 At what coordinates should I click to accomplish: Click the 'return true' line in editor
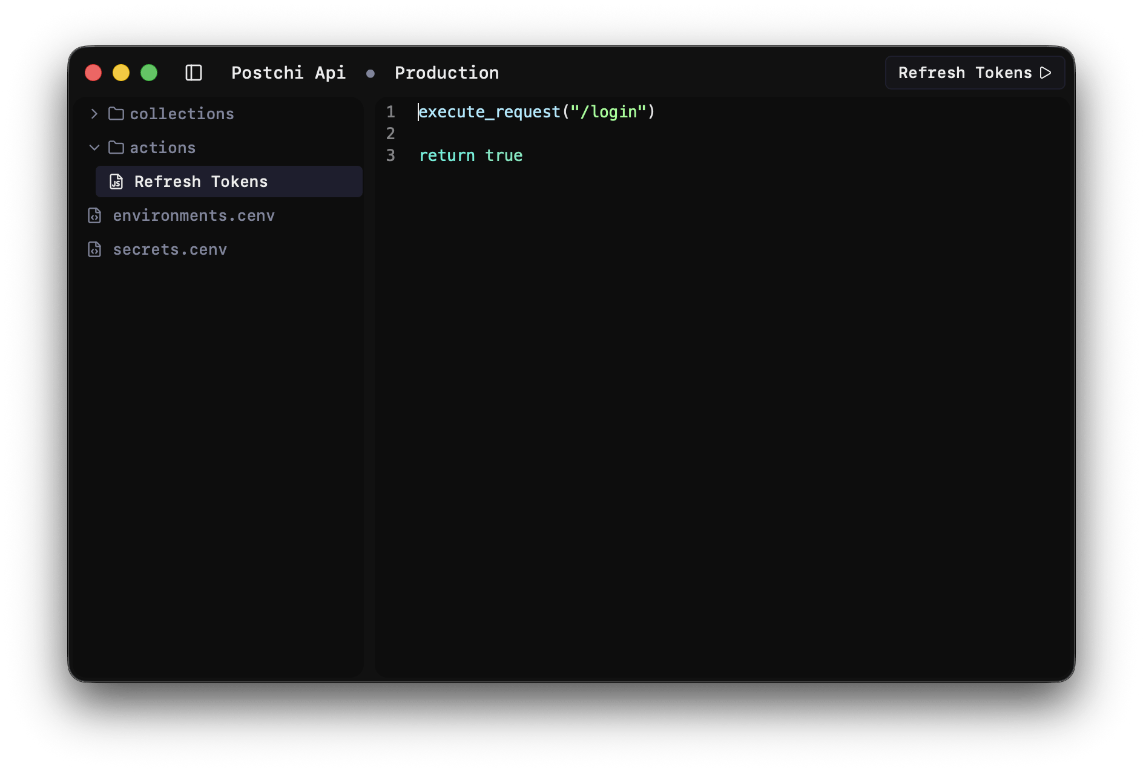coord(470,155)
